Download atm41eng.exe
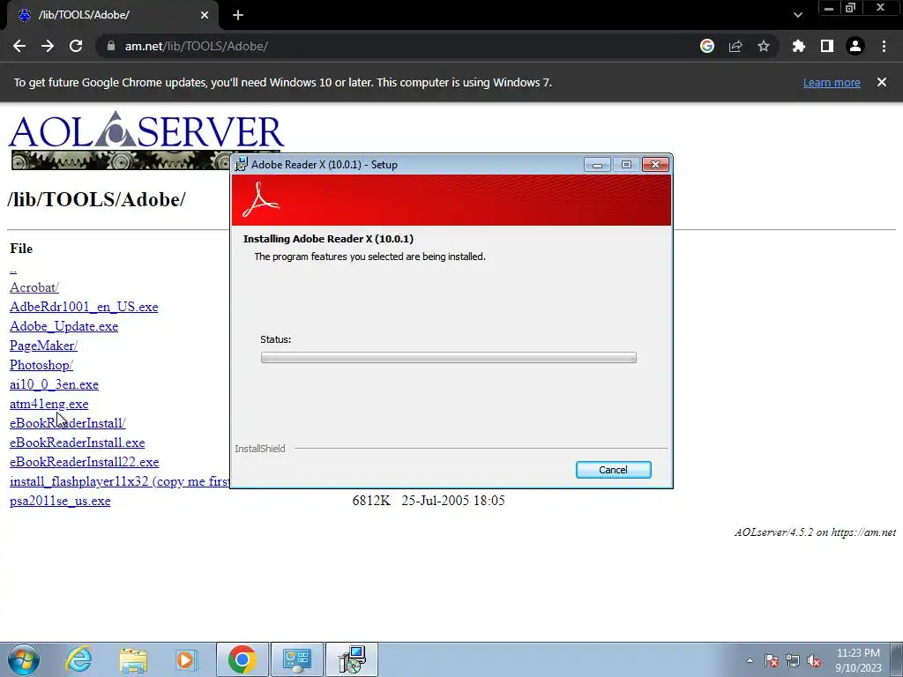This screenshot has width=903, height=677. click(x=49, y=404)
